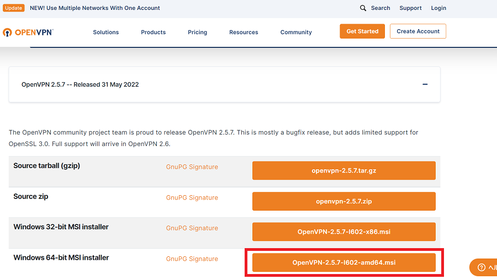Open the Solutions menu
The width and height of the screenshot is (497, 279).
click(105, 32)
